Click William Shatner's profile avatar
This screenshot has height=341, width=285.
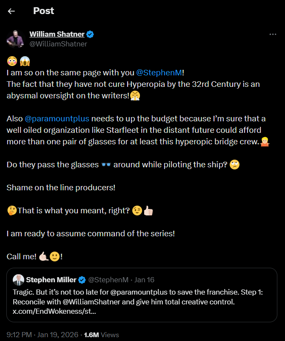(15, 39)
